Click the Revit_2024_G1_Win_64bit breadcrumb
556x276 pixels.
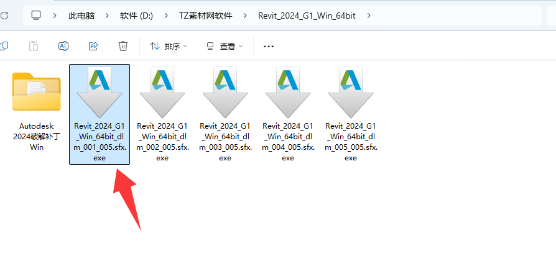(x=307, y=16)
